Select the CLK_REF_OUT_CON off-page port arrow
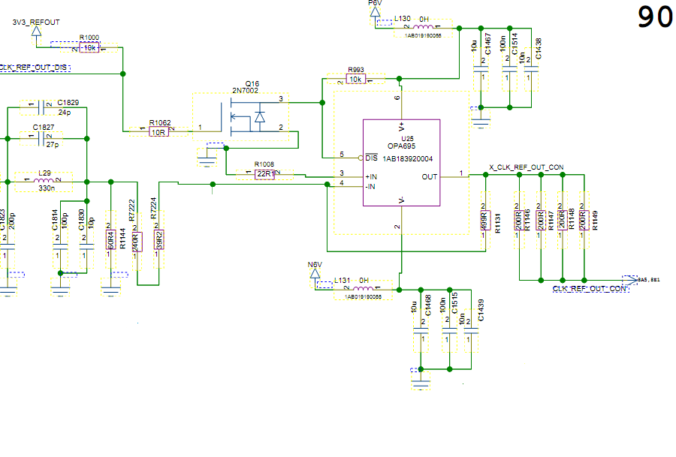The image size is (676, 457). tap(630, 280)
